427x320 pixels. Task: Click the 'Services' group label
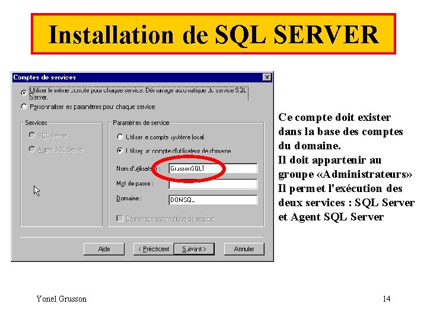click(x=36, y=123)
